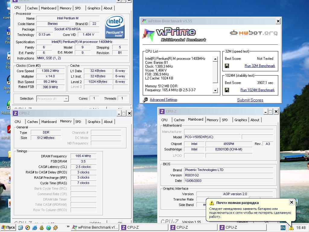Viewport: 309px width, 232px height.
Task: Close the battery warning balloon
Action: point(292,202)
